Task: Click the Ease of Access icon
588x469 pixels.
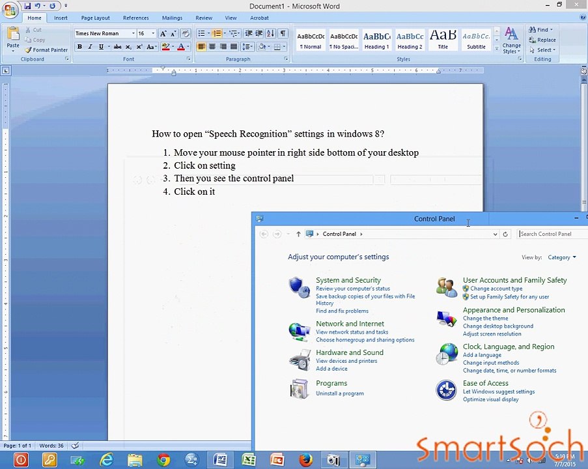Action: (446, 390)
